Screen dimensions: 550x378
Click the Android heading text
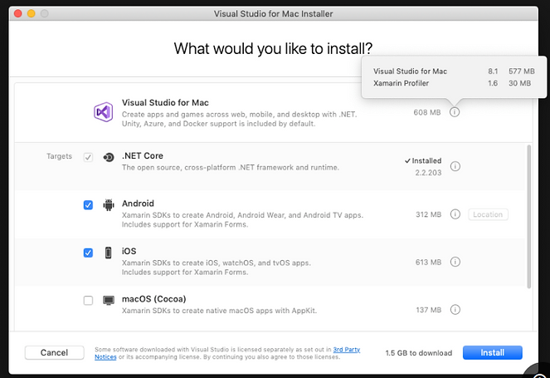tap(138, 204)
